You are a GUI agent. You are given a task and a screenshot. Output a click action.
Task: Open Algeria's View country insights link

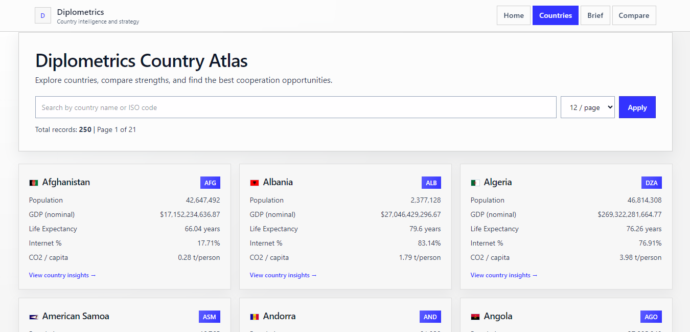(x=504, y=275)
